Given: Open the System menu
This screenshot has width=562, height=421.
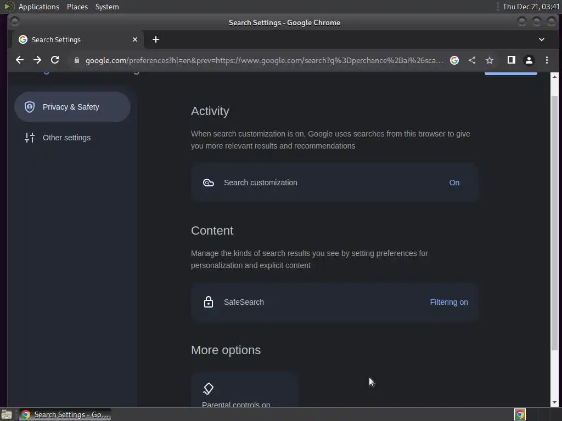Looking at the screenshot, I should pyautogui.click(x=107, y=7).
